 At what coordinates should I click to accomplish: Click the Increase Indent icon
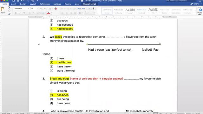tap(84, 9)
